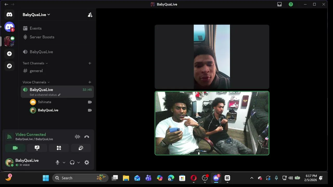The height and width of the screenshot is (187, 333).
Task: Open User Settings gear
Action: point(87,162)
